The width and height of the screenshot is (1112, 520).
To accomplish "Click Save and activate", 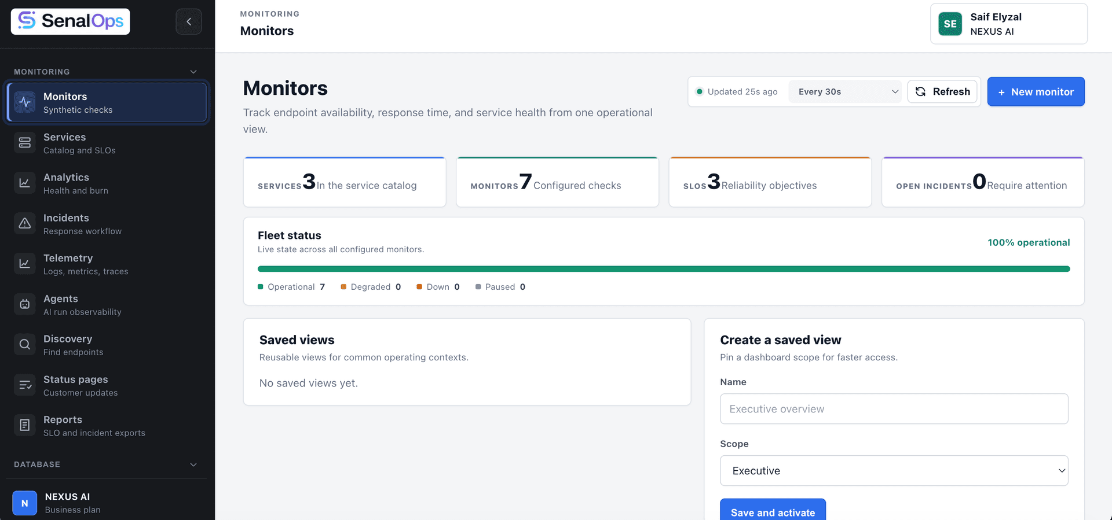I will click(773, 511).
